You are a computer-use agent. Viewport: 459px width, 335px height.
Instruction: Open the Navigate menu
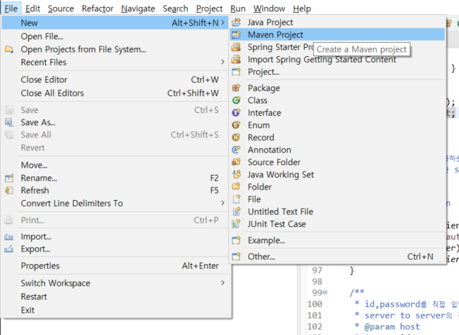click(x=138, y=8)
